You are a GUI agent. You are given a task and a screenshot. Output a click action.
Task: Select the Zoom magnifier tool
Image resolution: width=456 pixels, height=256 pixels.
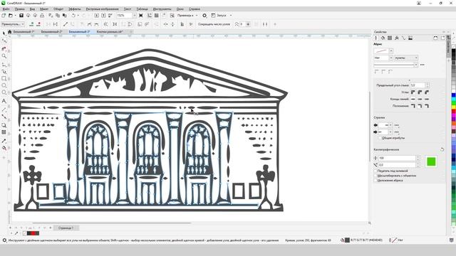pyautogui.click(x=4, y=56)
